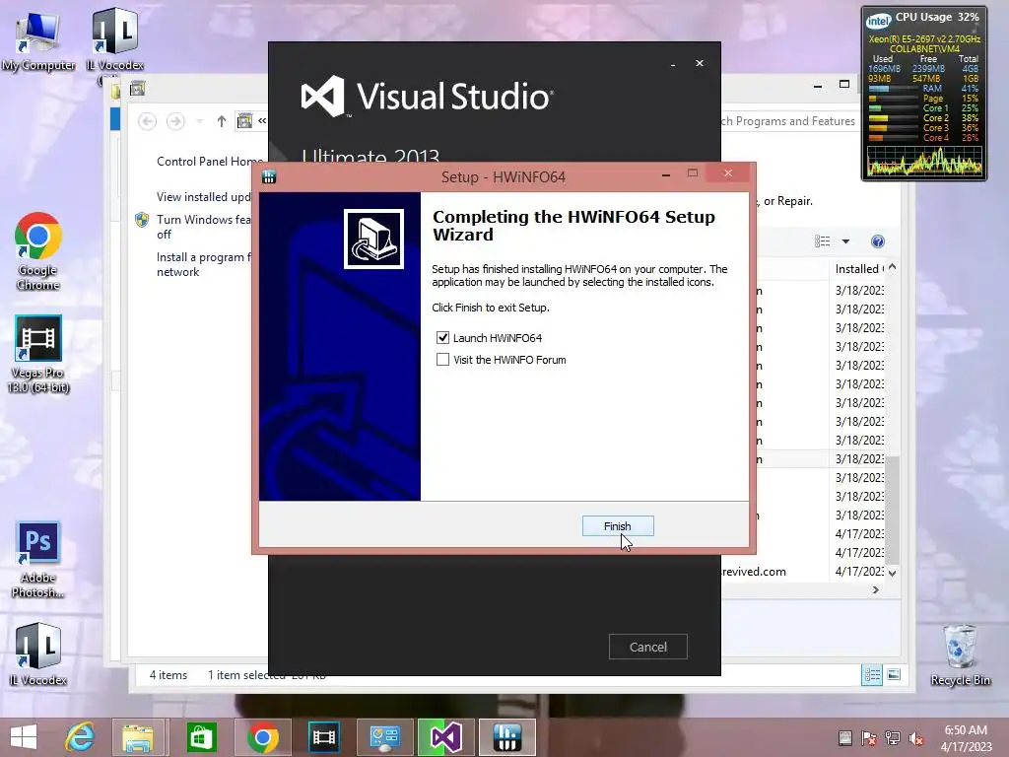The image size is (1009, 757).
Task: Expand the view options dropdown arrow
Action: click(845, 241)
